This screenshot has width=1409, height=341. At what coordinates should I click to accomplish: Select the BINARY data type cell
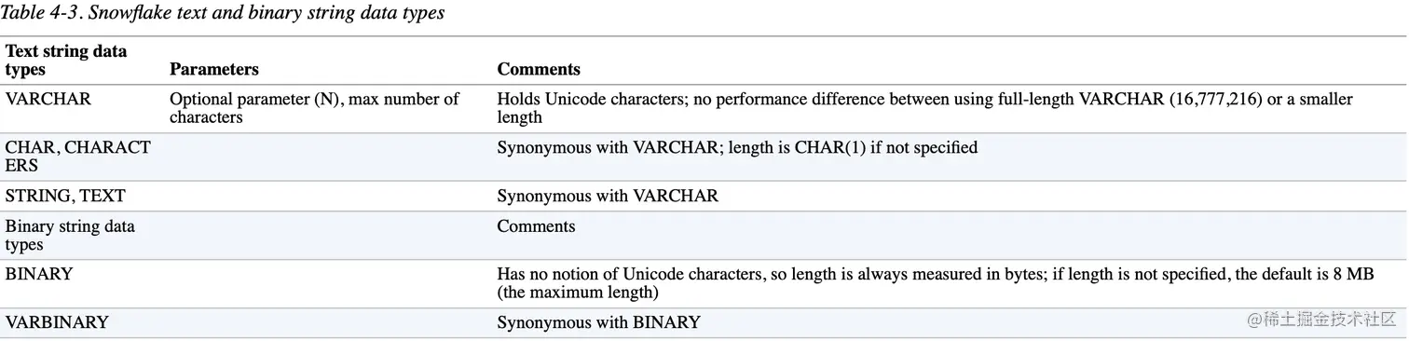pos(39,274)
